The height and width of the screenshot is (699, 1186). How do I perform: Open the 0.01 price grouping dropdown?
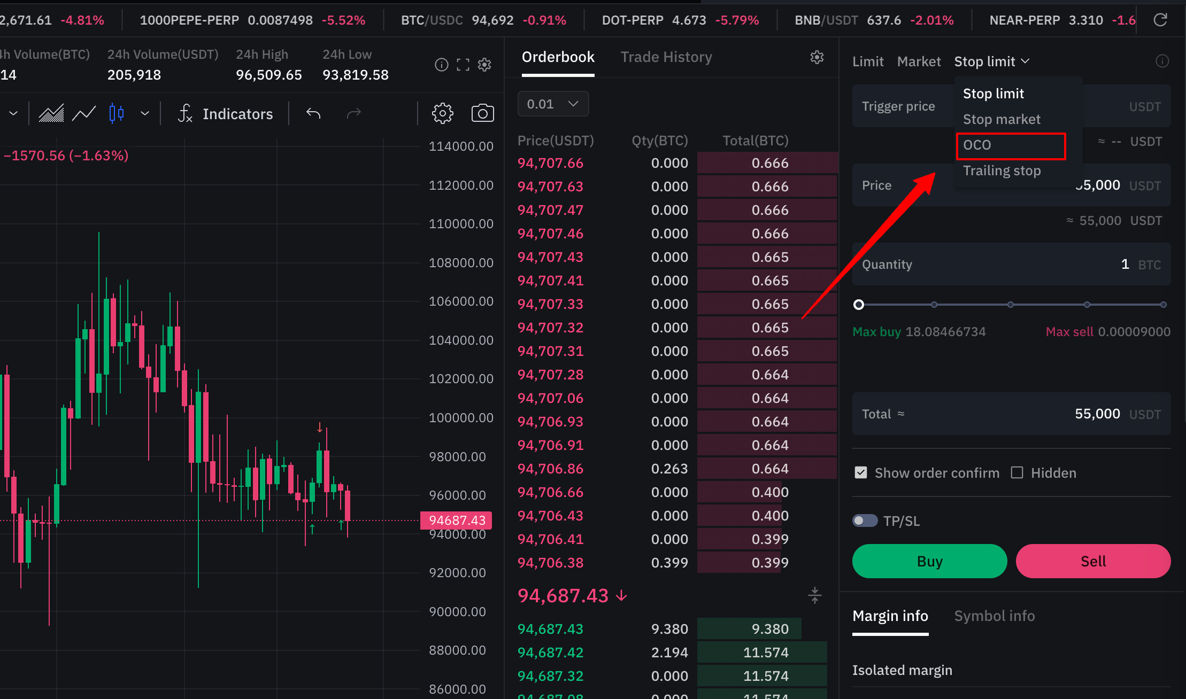point(553,104)
